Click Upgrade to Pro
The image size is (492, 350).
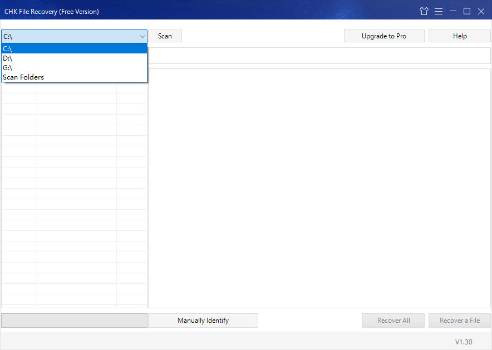(384, 36)
